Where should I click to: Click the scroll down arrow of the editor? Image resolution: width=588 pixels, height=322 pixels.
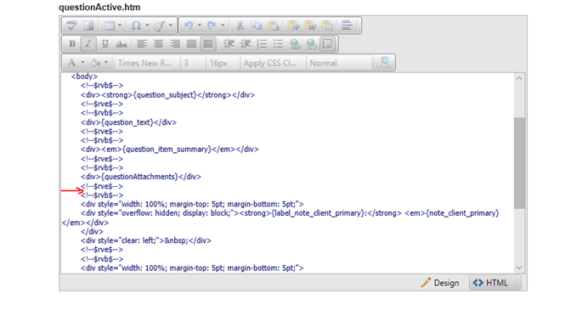coord(519,268)
